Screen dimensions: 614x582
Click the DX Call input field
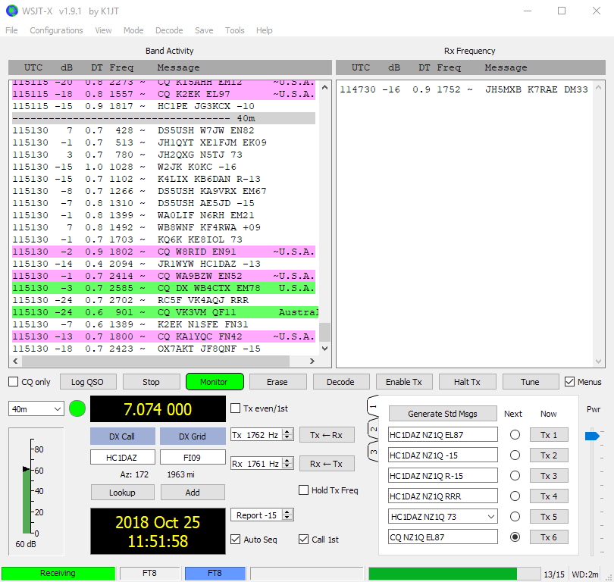tap(123, 457)
